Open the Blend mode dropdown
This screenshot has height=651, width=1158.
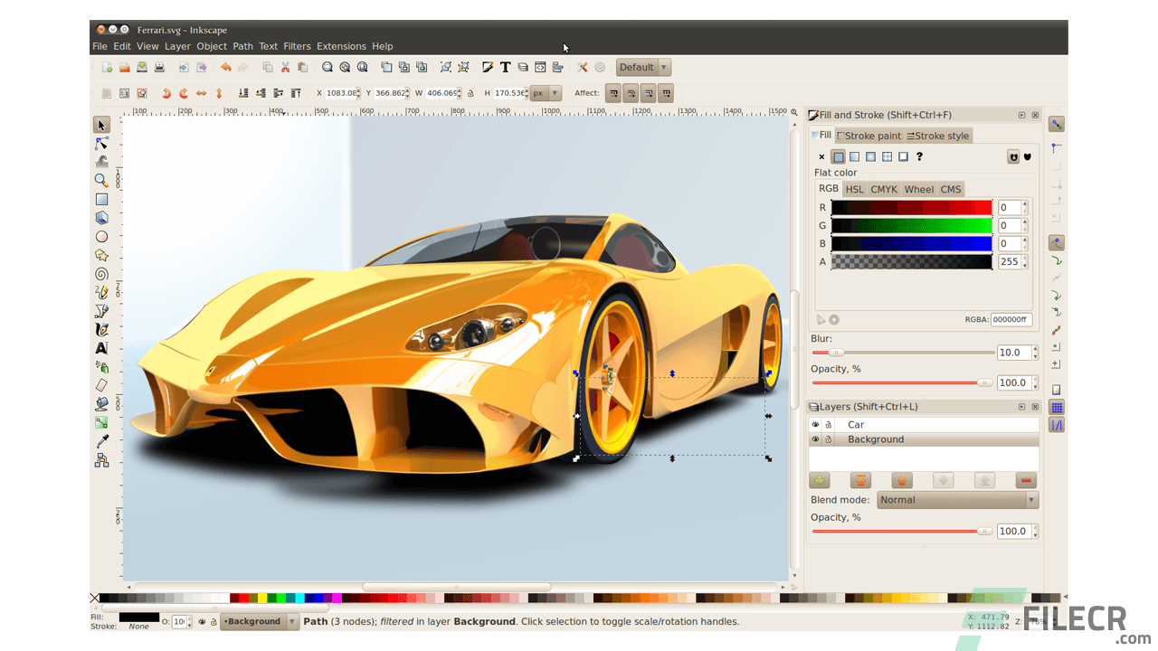point(957,499)
